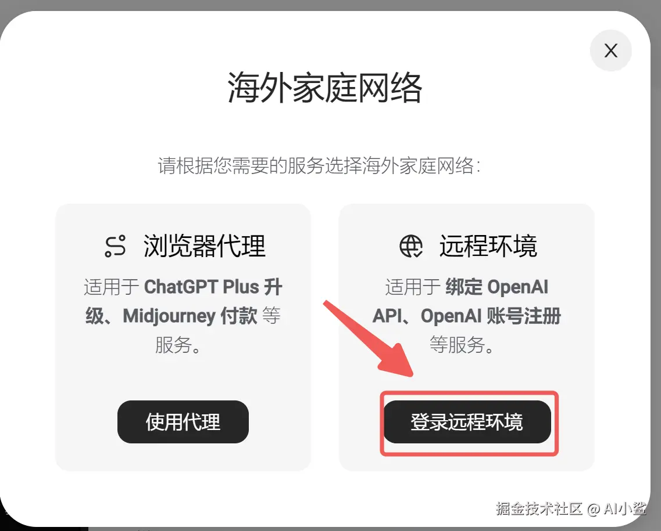The image size is (661, 531).
Task: Click the OpenAI 账号注册 bold text
Action: tap(491, 316)
